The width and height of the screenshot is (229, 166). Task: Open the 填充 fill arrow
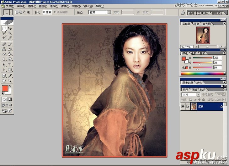[x=224, y=99]
